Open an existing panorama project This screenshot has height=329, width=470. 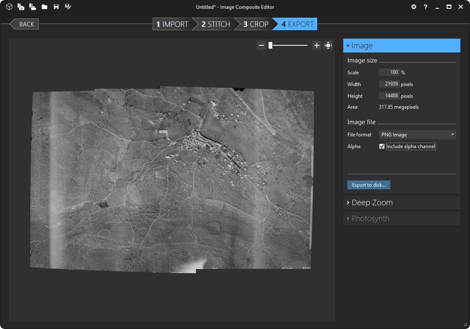44,7
